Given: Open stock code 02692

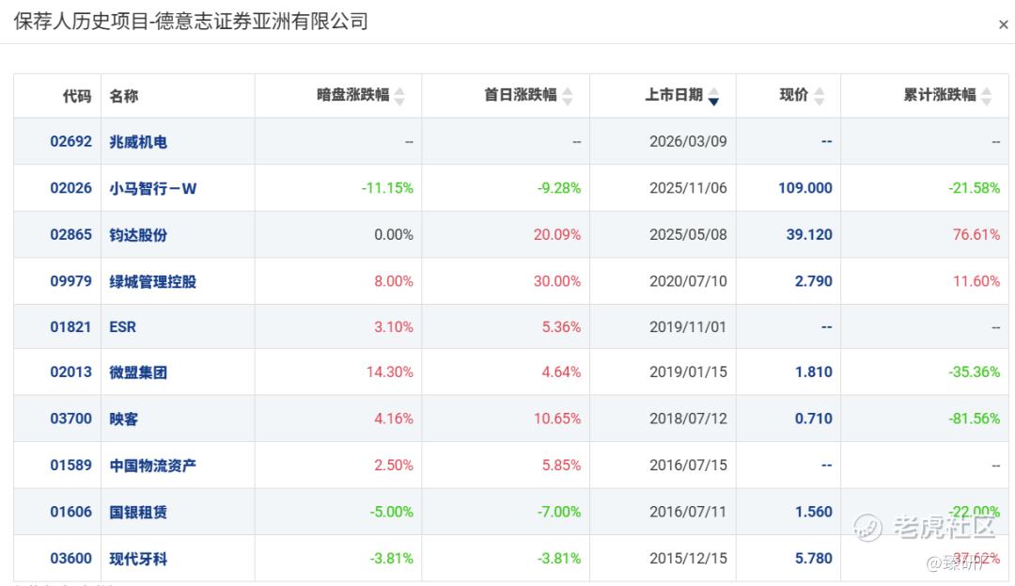Looking at the screenshot, I should [x=71, y=141].
